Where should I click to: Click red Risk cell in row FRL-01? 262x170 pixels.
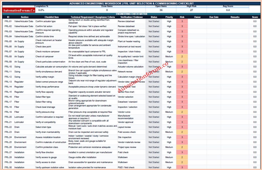pos(182,21)
